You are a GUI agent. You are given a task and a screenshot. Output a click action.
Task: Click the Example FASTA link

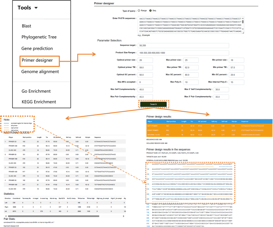tap(147, 35)
